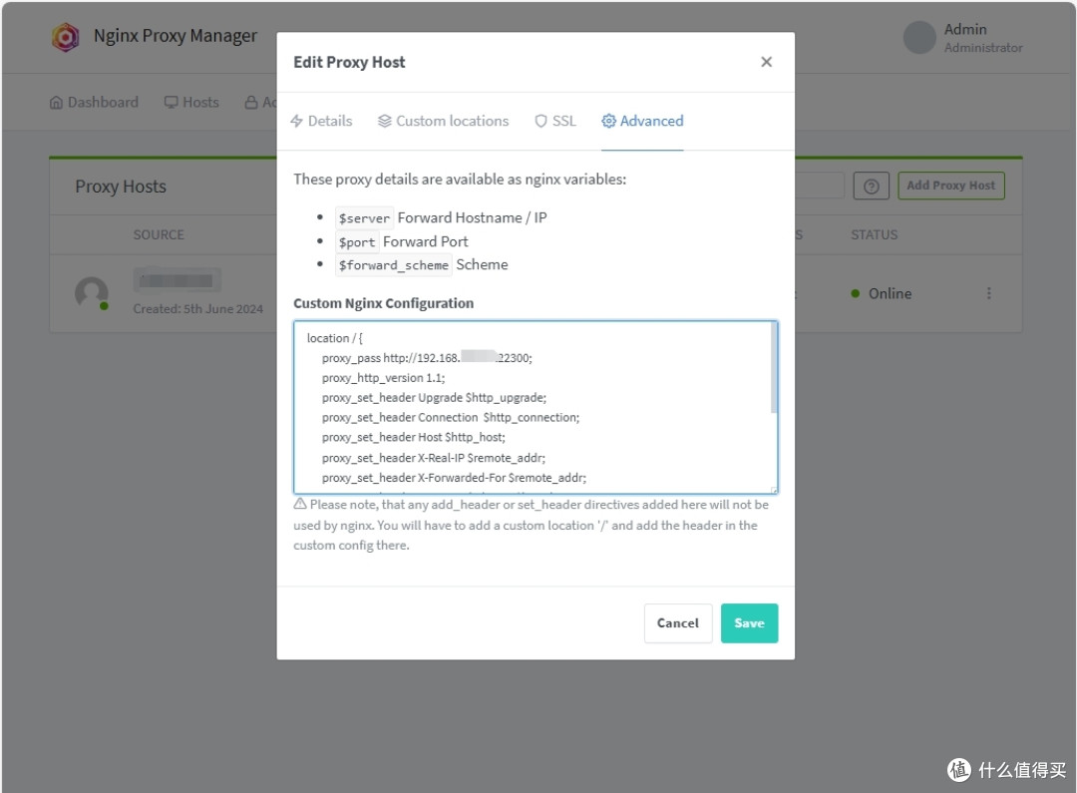Click the Nginx Proxy Manager logo icon

coord(66,36)
